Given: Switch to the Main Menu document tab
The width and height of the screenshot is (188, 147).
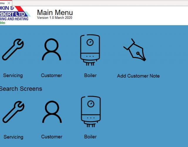Looking at the screenshot, I should coord(2,3).
